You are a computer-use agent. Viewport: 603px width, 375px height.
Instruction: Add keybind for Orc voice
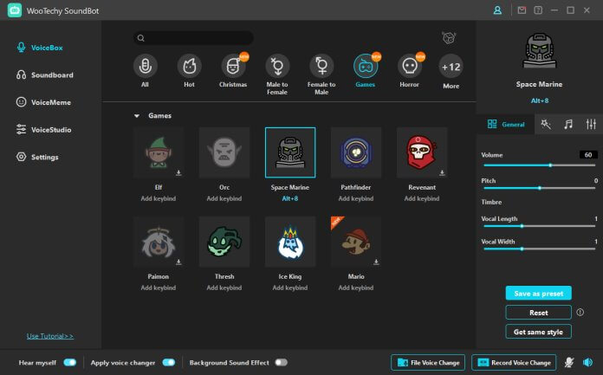224,198
